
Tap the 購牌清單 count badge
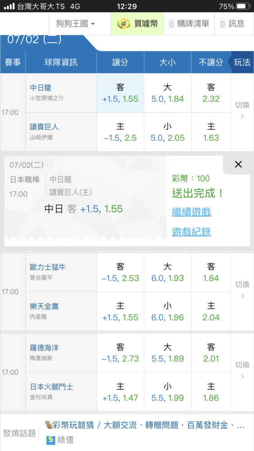[172, 24]
